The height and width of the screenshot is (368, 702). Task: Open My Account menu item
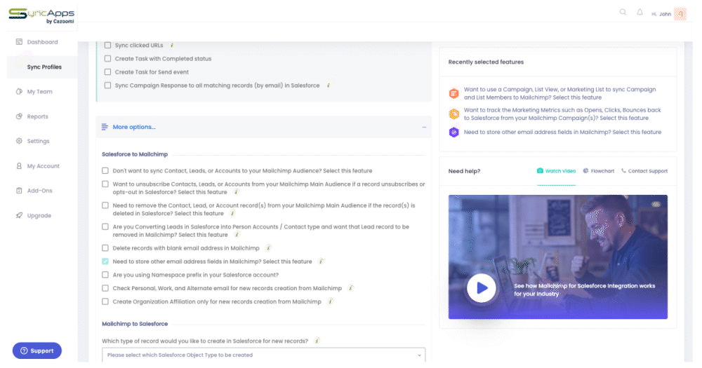click(x=43, y=166)
